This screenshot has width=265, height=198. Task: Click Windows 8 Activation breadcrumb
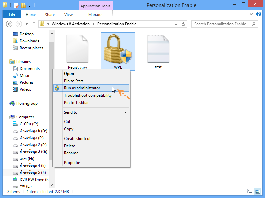71,24
